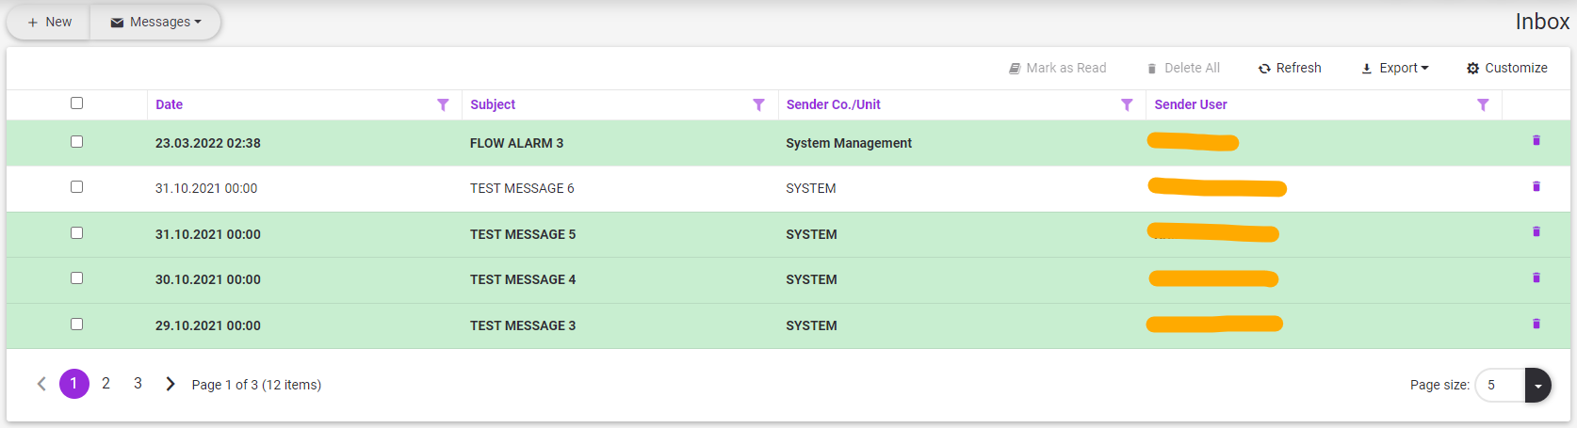This screenshot has height=428, width=1577.
Task: Open the page size dropdown arrow
Action: [1537, 386]
